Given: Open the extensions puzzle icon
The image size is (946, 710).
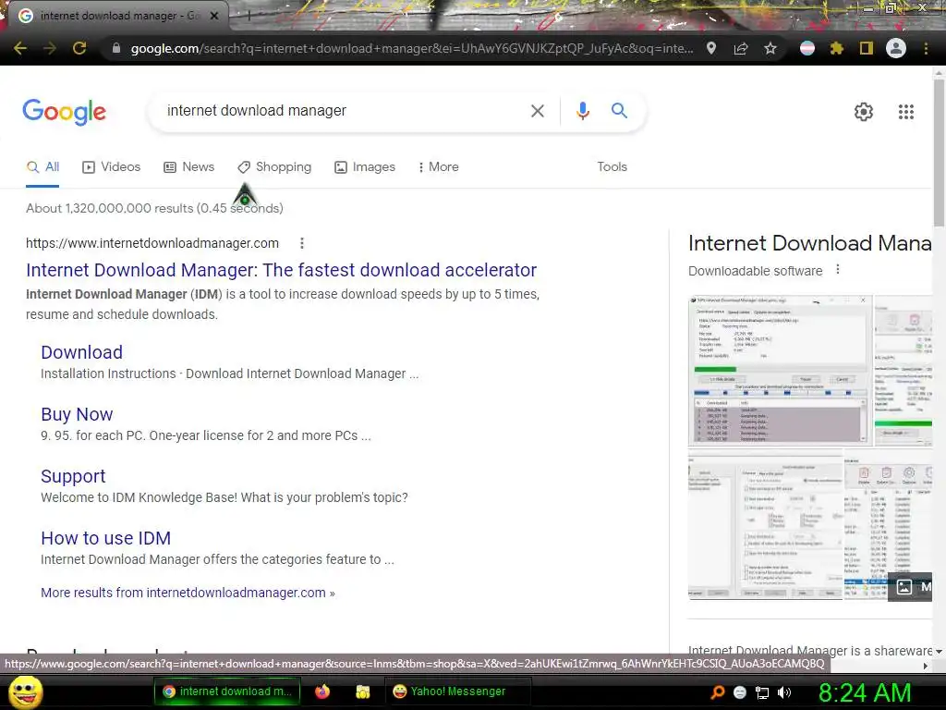Looking at the screenshot, I should (836, 48).
